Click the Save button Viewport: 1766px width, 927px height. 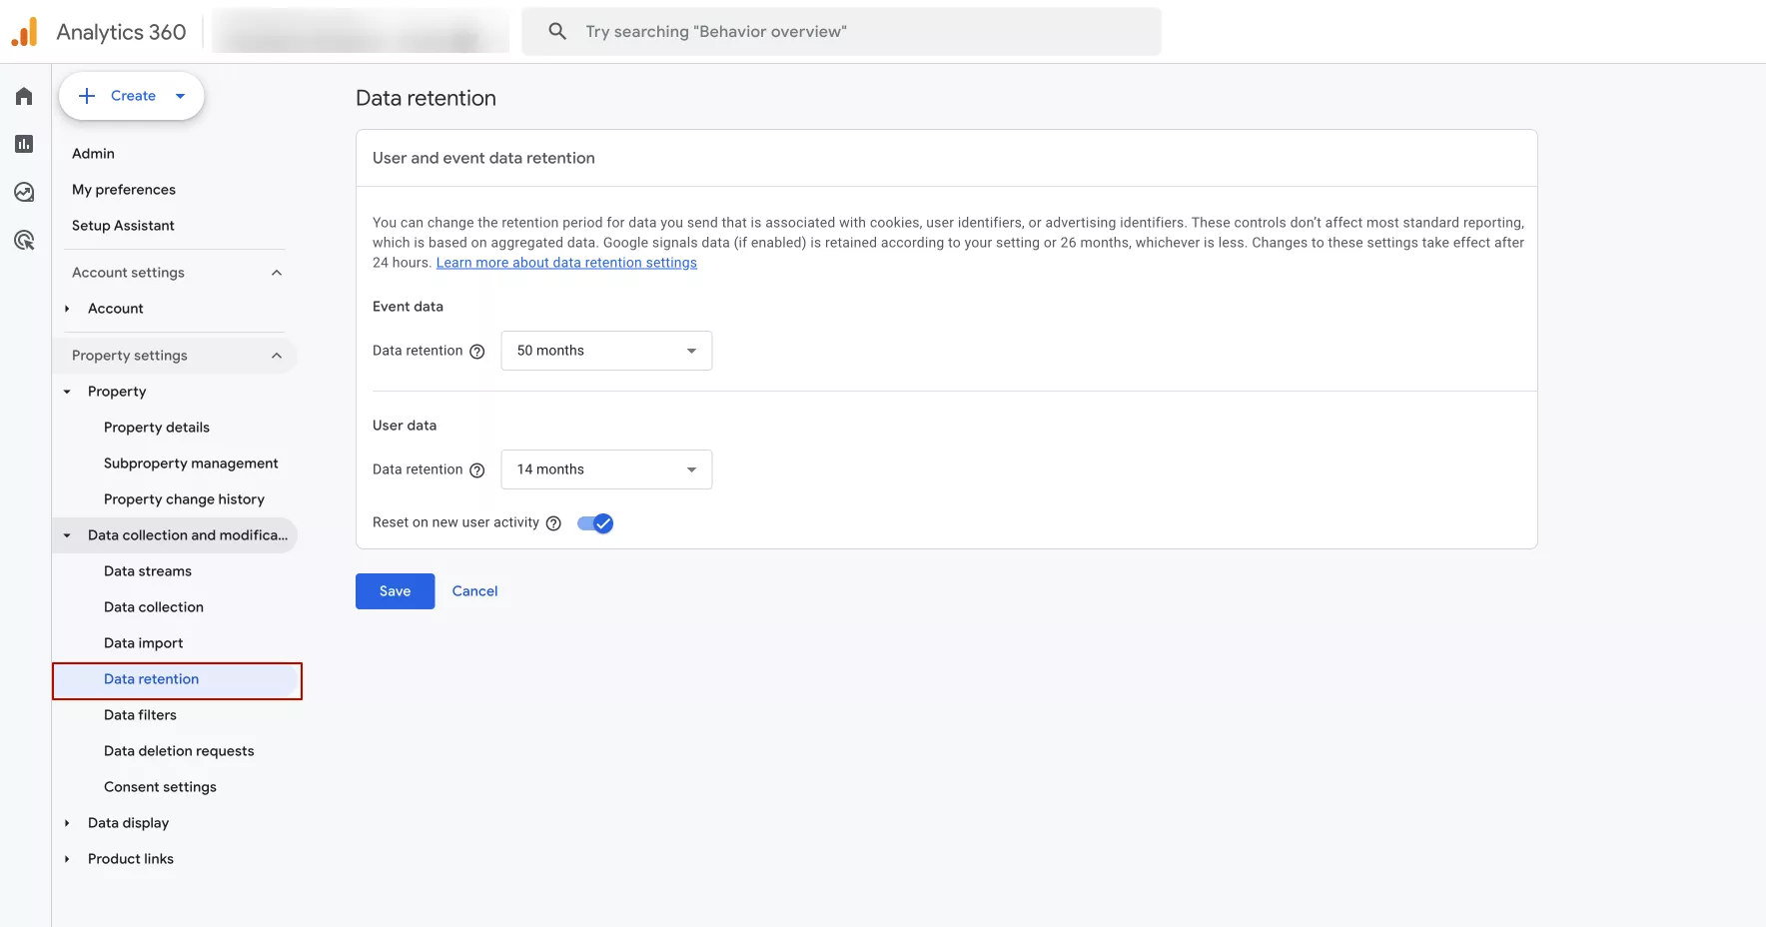click(395, 591)
